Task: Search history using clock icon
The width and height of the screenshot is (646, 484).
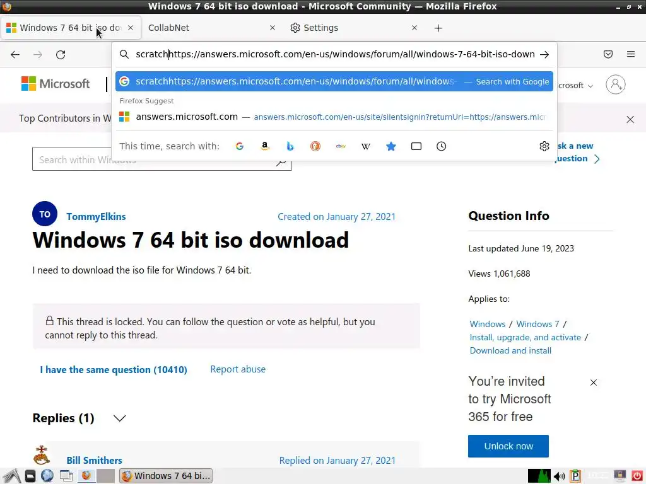Action: pyautogui.click(x=441, y=146)
